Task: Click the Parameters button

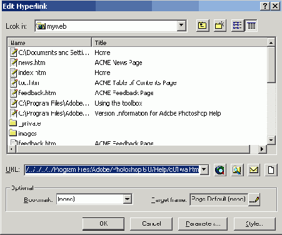Action: (203, 224)
